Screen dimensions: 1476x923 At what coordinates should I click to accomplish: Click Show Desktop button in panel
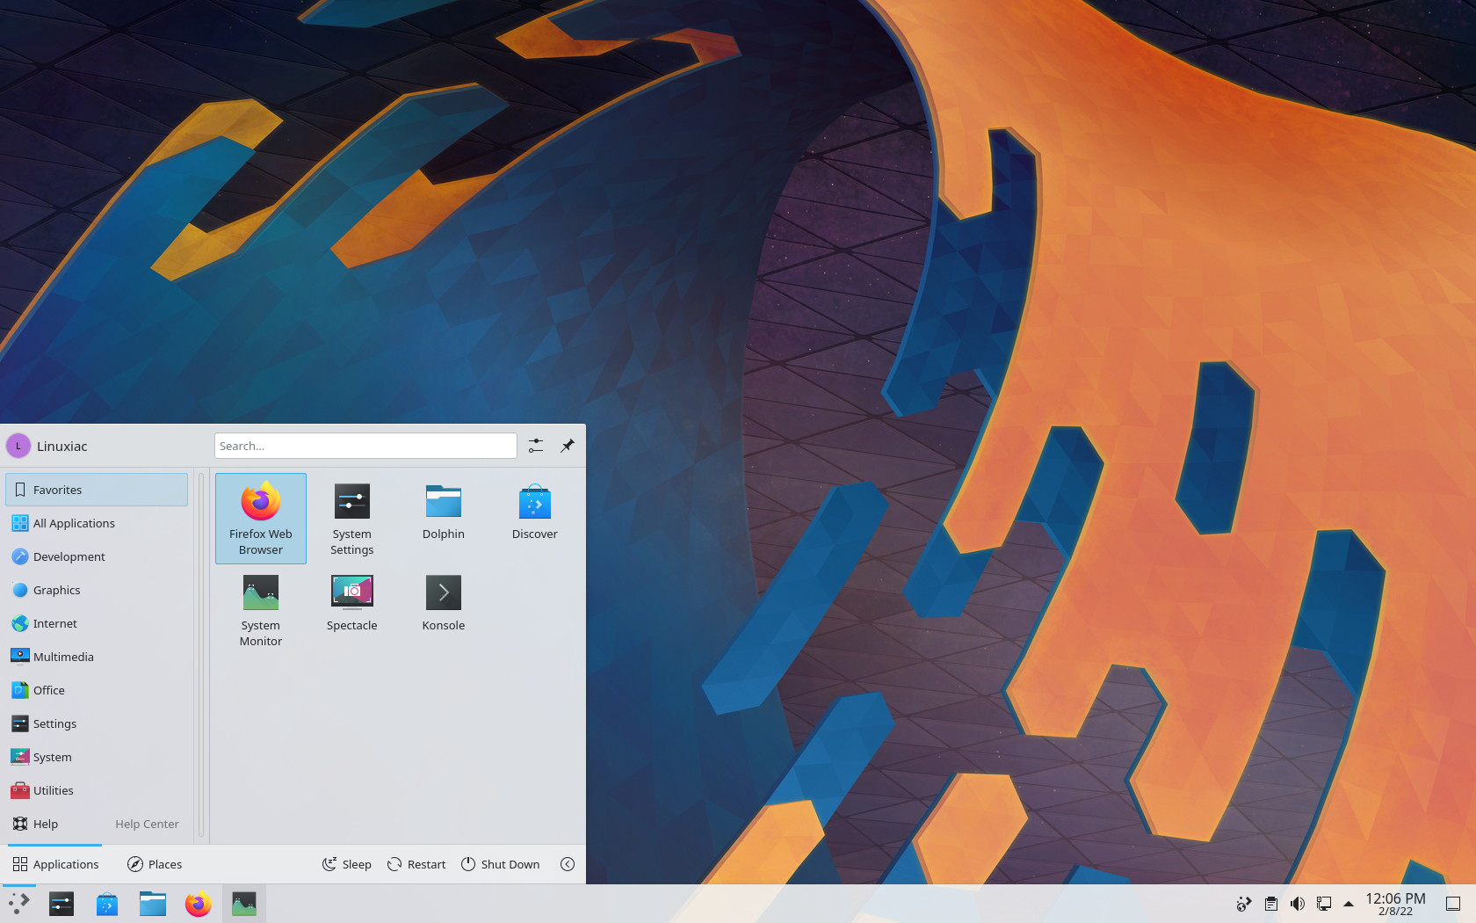coord(1453,904)
